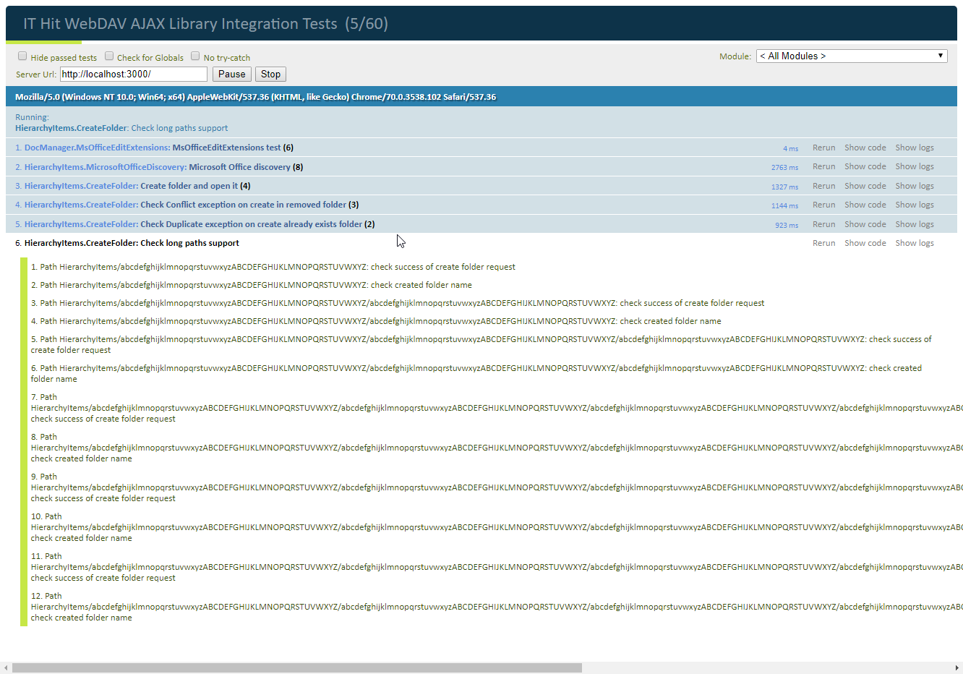Screen dimensions: 963x674
Task: Show code for MsOfficeEditExtensions test
Action: point(865,148)
